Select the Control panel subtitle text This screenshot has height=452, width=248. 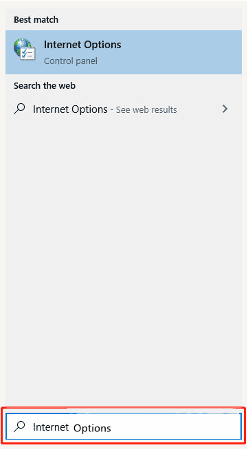tap(71, 61)
